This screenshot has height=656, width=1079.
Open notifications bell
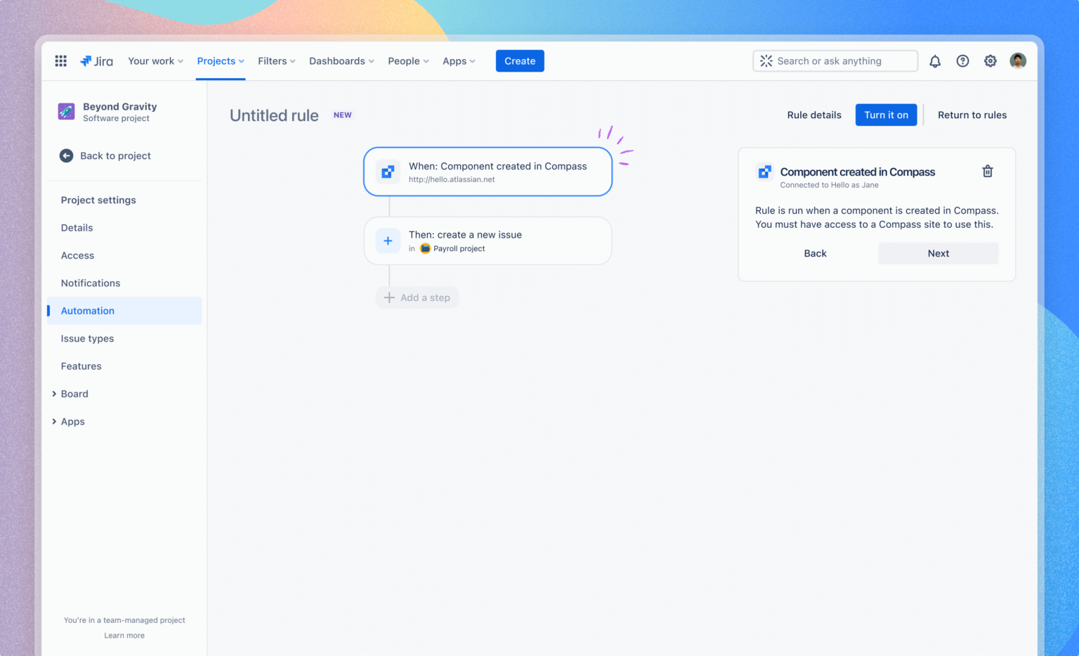pos(935,61)
